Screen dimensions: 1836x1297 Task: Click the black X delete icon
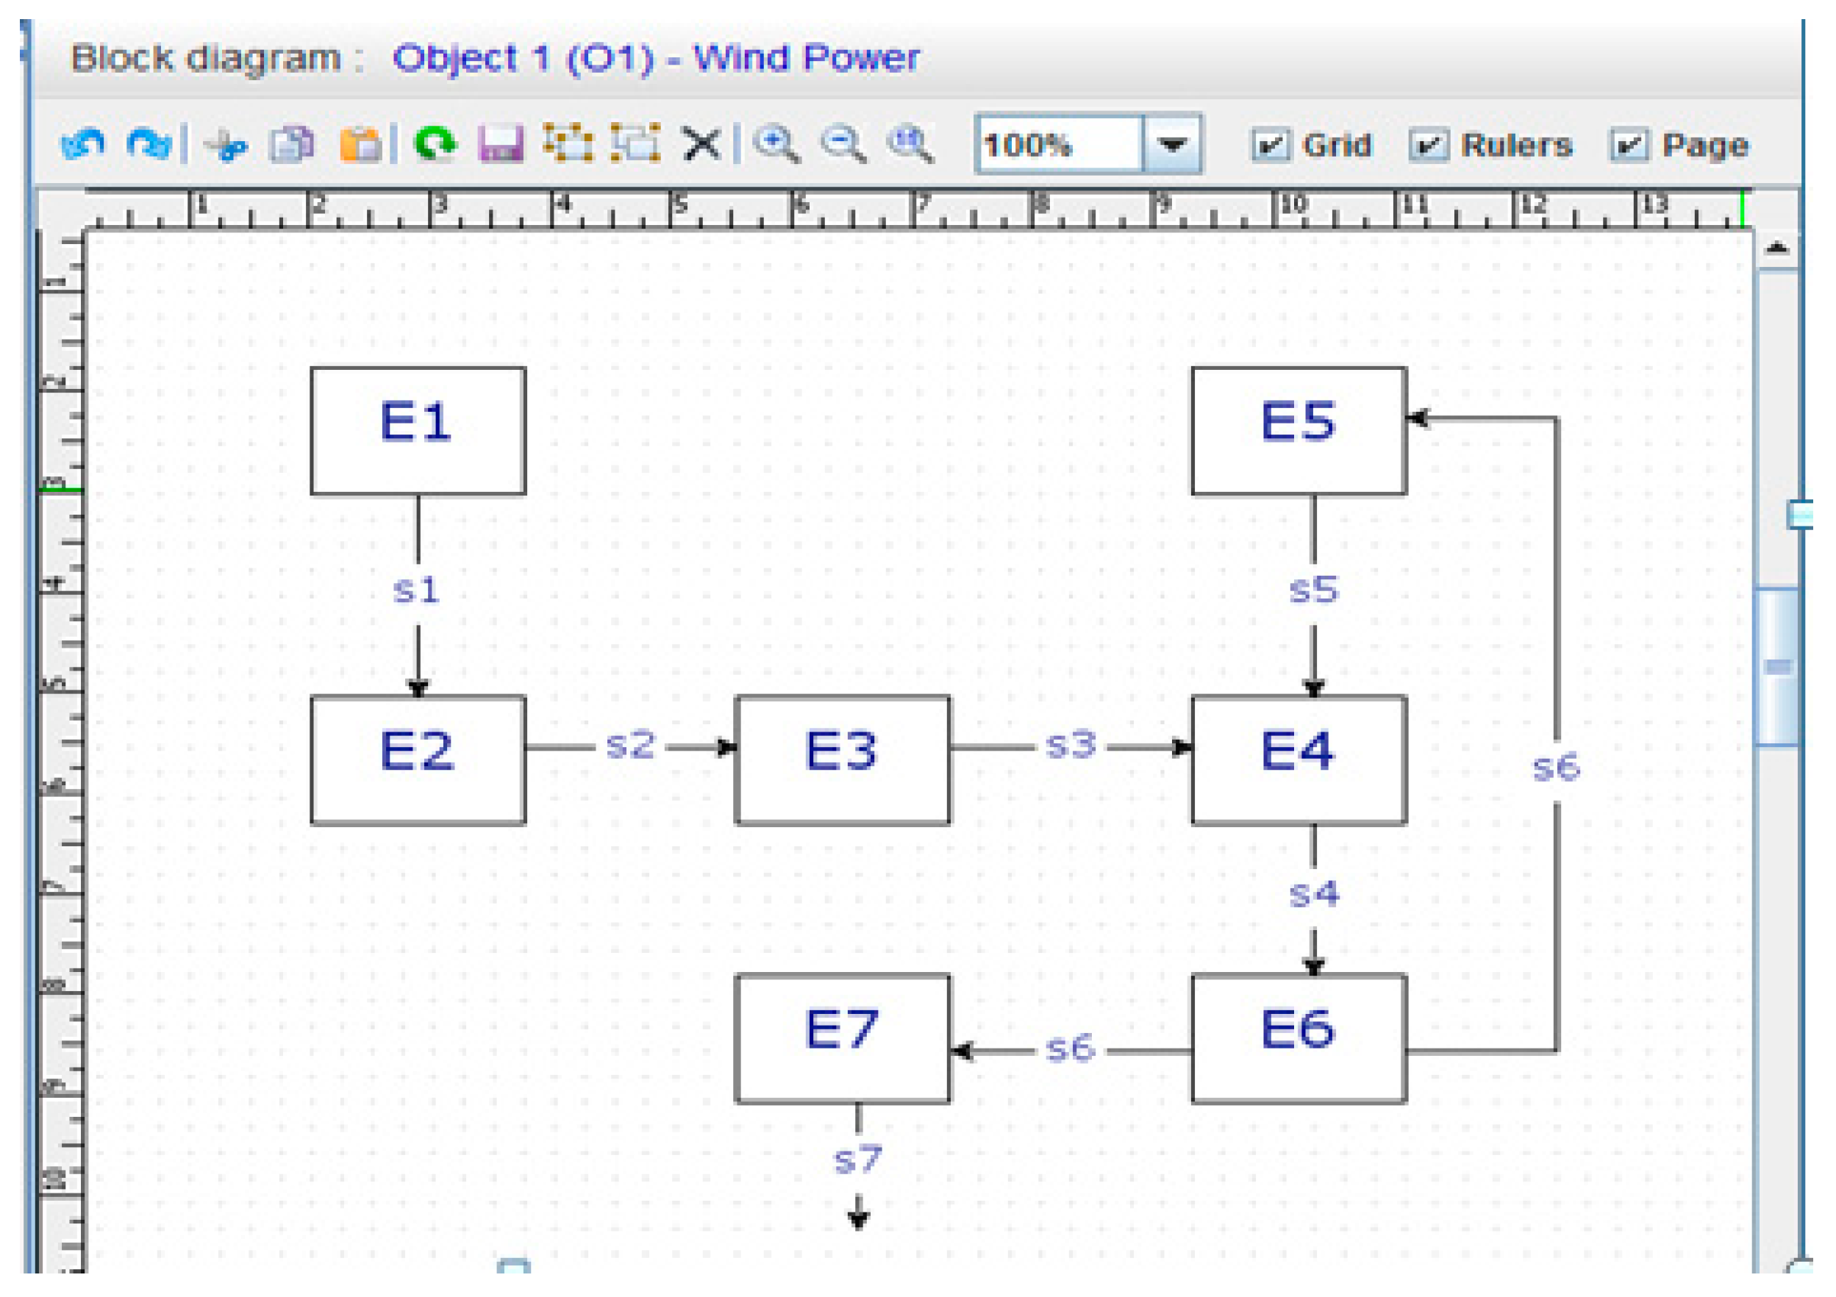[701, 145]
